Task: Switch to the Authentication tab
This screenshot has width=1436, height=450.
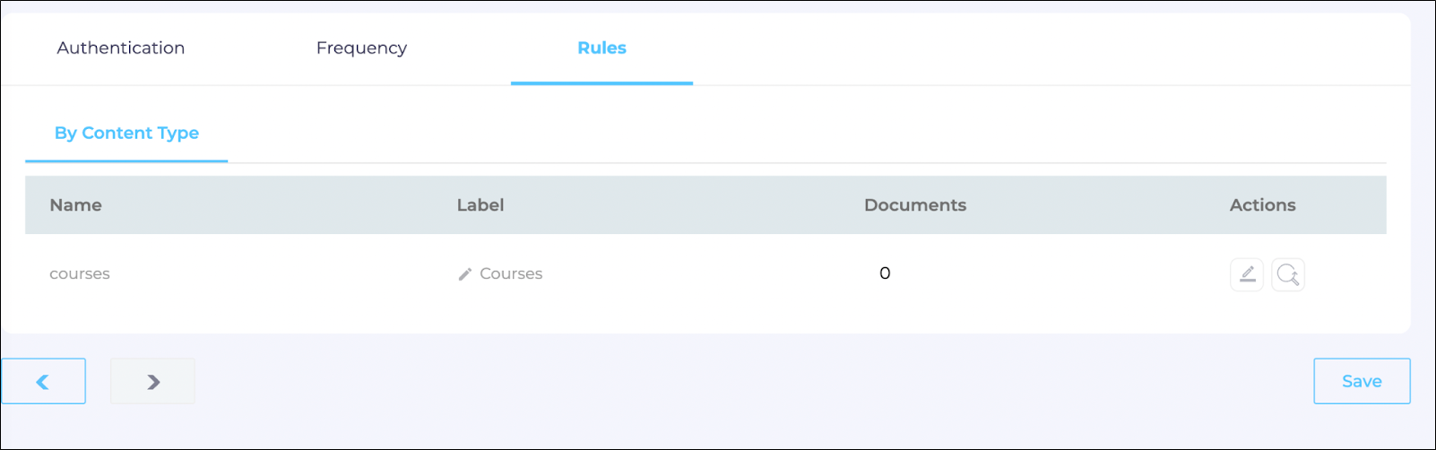Action: (121, 48)
